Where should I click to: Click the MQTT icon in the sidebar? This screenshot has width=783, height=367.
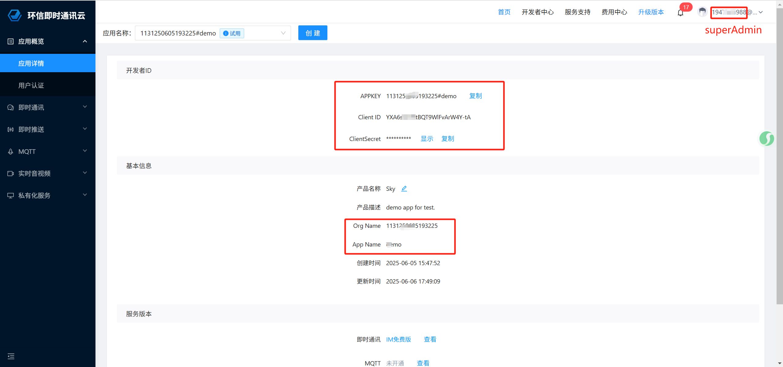click(10, 152)
